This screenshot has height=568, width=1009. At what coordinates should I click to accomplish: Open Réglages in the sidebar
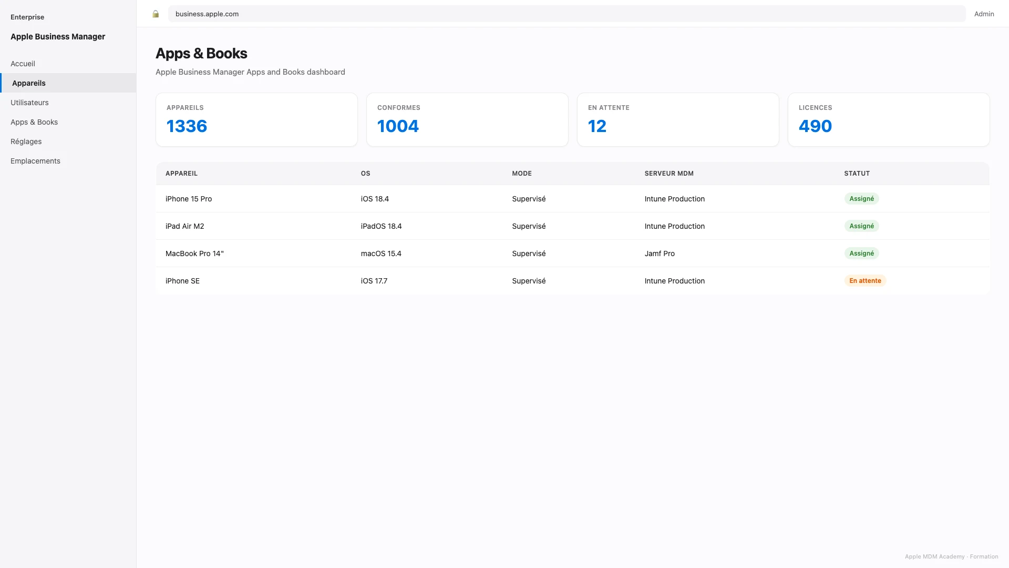point(68,141)
